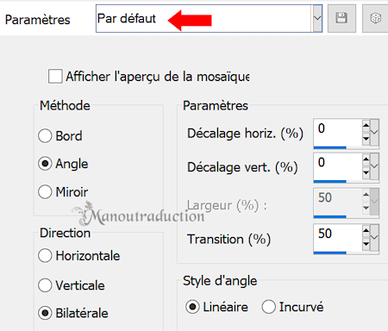Increase Décalage horiz. value with up arrow

[366, 125]
